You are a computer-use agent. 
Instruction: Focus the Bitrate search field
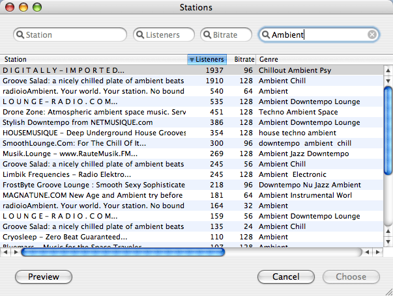coord(226,34)
